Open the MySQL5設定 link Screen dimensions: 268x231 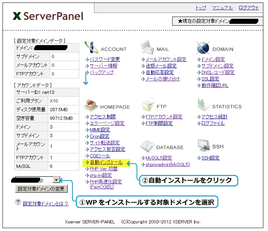pos(159,158)
